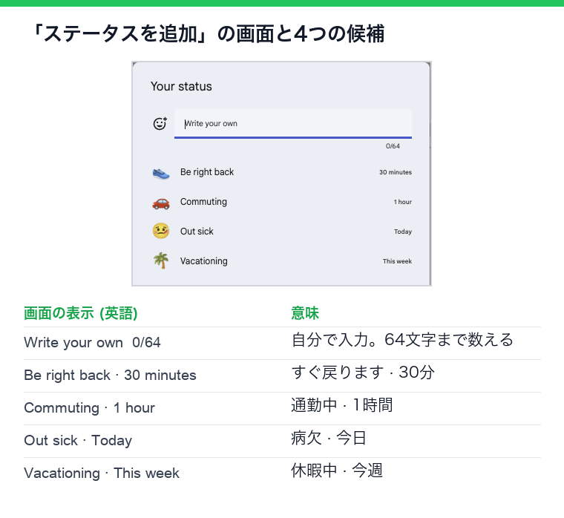Click table cell "Commuting · 1 hour"
The width and height of the screenshot is (564, 518).
89,408
